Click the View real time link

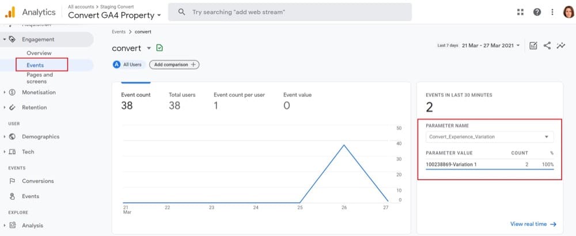point(533,224)
